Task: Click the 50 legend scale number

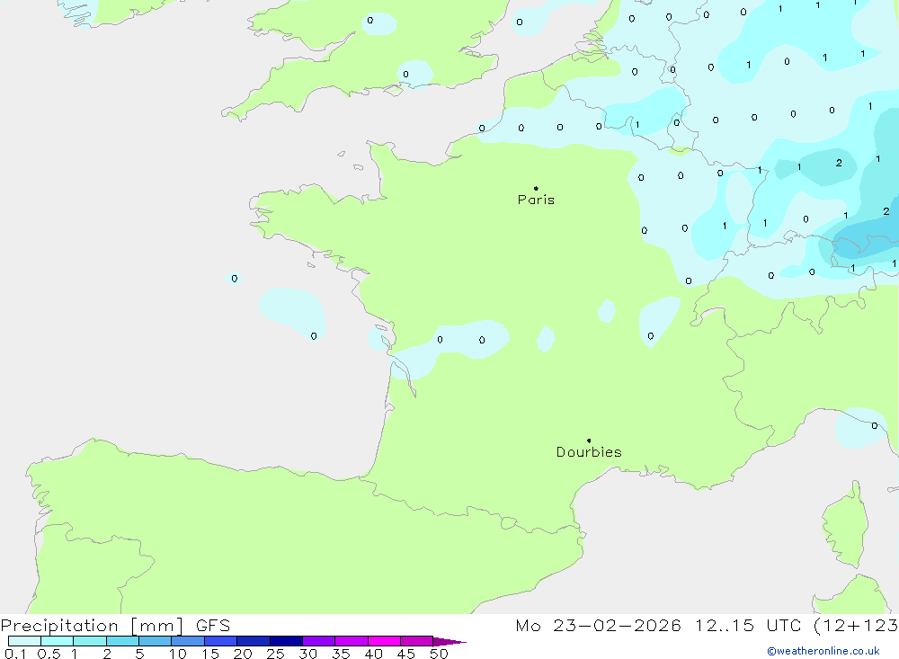Action: [440, 654]
